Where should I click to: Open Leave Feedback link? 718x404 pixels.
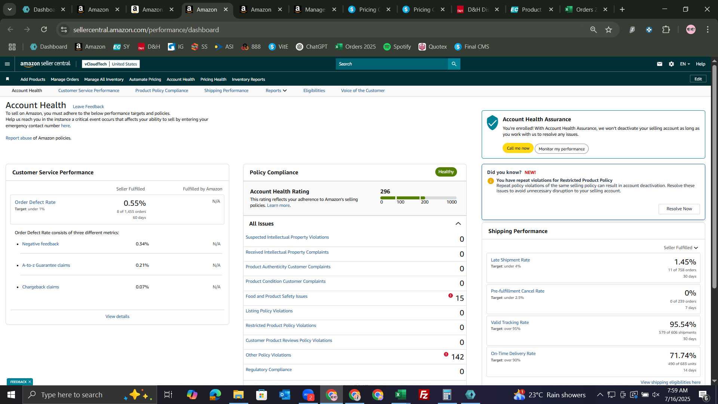(88, 107)
